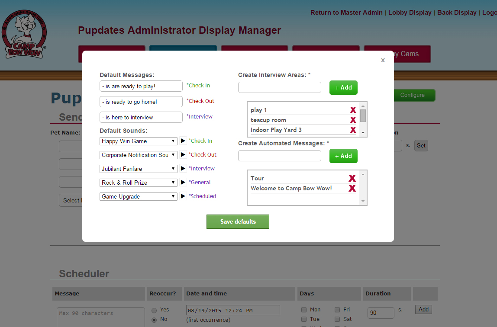Close the defaults dialog with X
Screen dimensions: 497x327
(383, 60)
